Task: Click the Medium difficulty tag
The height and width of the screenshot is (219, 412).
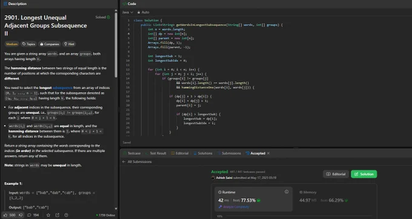Action: click(x=12, y=44)
